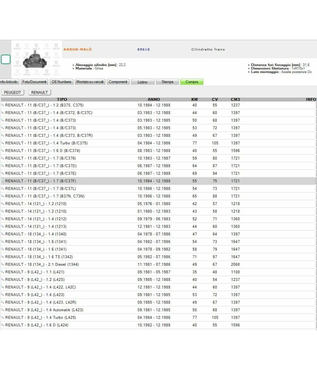317x370 pixels.
Task: Open magnifier for Renault 18 1.4 (1340)
Action: coord(2,234)
